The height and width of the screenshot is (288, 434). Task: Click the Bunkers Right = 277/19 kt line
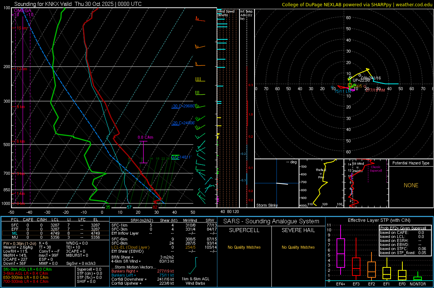click(143, 271)
